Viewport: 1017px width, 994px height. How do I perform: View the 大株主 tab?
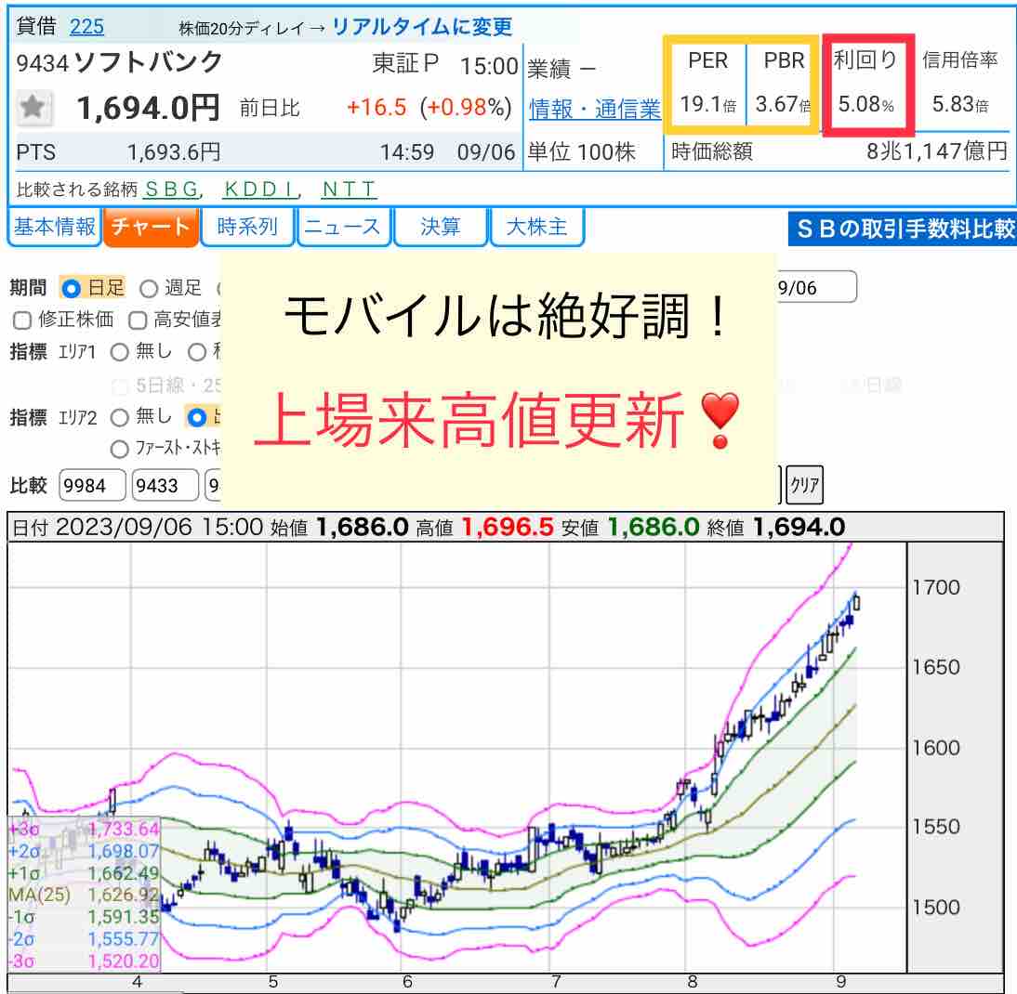tap(537, 227)
